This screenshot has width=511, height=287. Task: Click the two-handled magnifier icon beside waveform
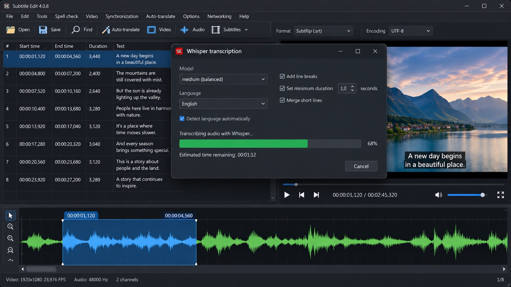pos(10,250)
